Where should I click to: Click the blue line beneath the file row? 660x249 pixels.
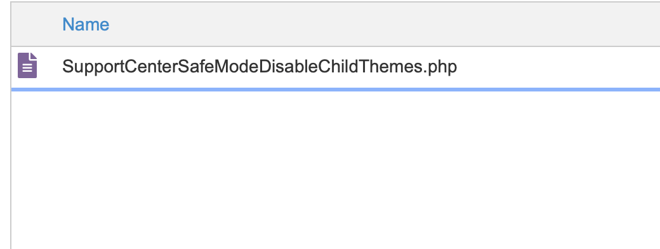(x=336, y=90)
